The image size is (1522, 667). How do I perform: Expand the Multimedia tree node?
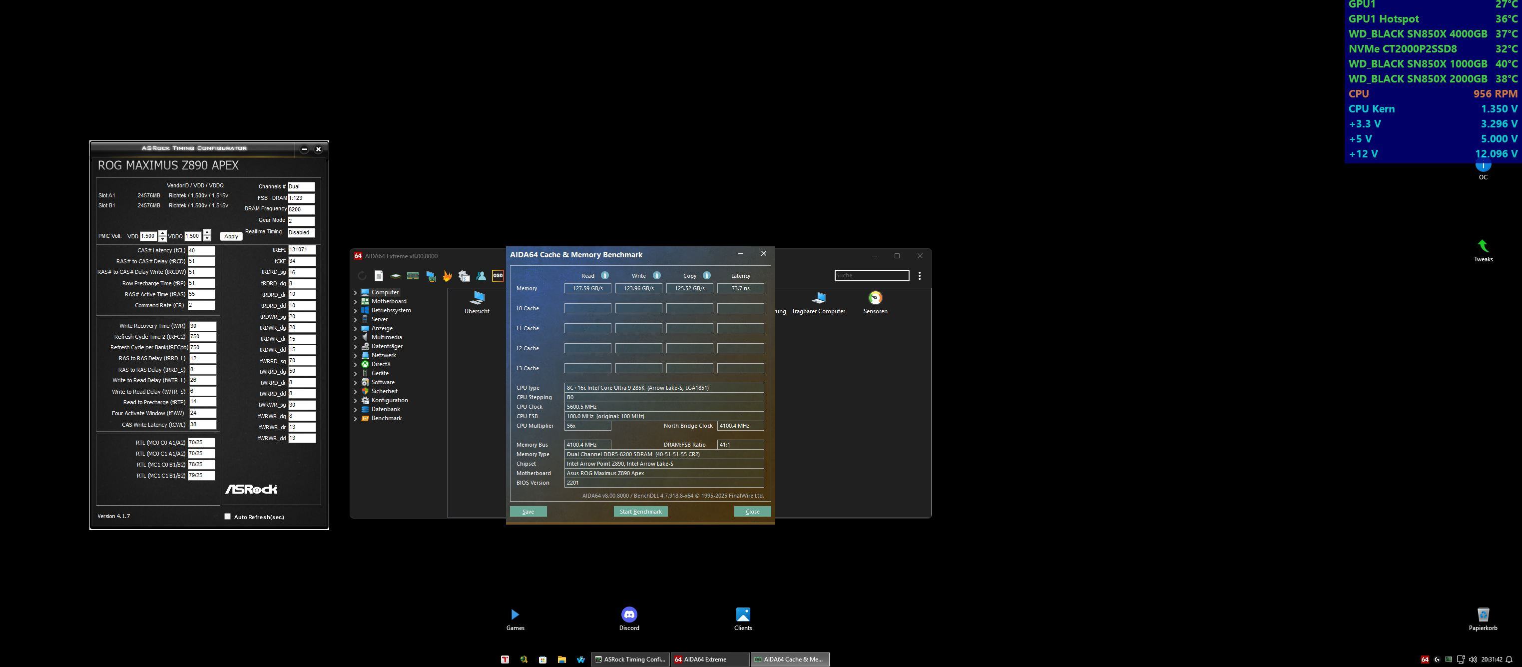click(x=355, y=337)
